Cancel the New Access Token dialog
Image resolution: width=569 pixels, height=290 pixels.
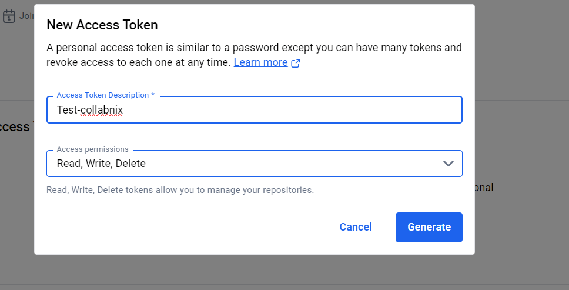(356, 227)
